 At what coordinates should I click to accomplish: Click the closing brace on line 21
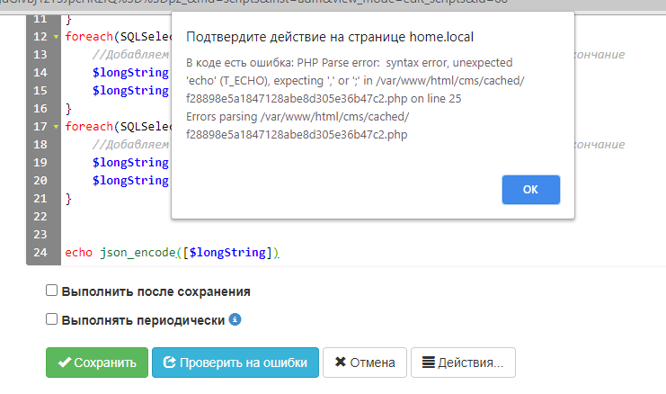coord(68,199)
